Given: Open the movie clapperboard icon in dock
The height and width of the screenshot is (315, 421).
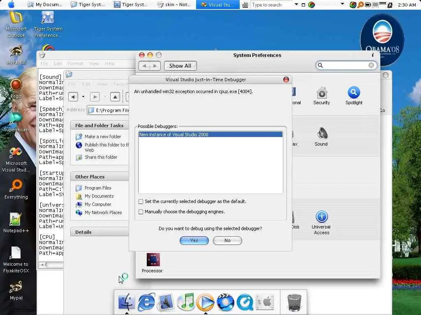Looking at the screenshot, I should pos(225,302).
